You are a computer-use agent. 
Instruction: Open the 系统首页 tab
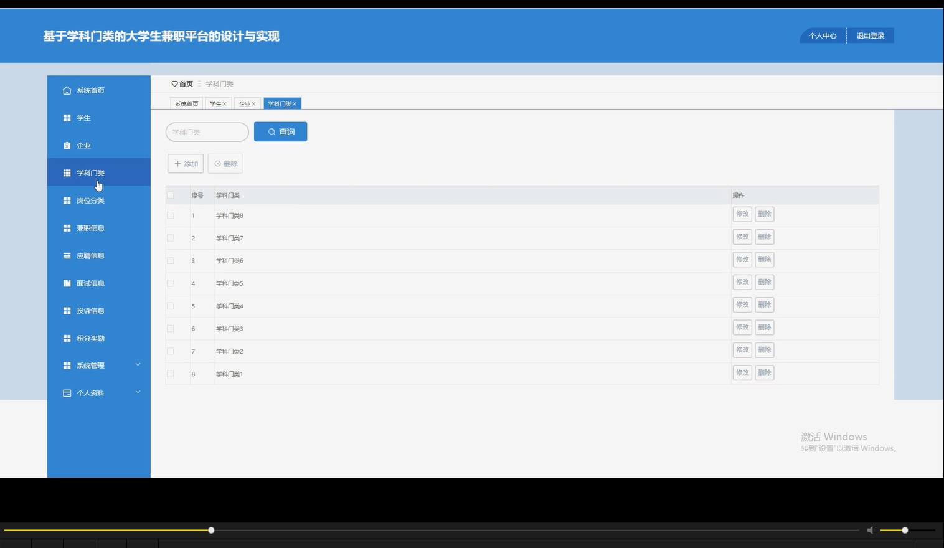click(186, 104)
